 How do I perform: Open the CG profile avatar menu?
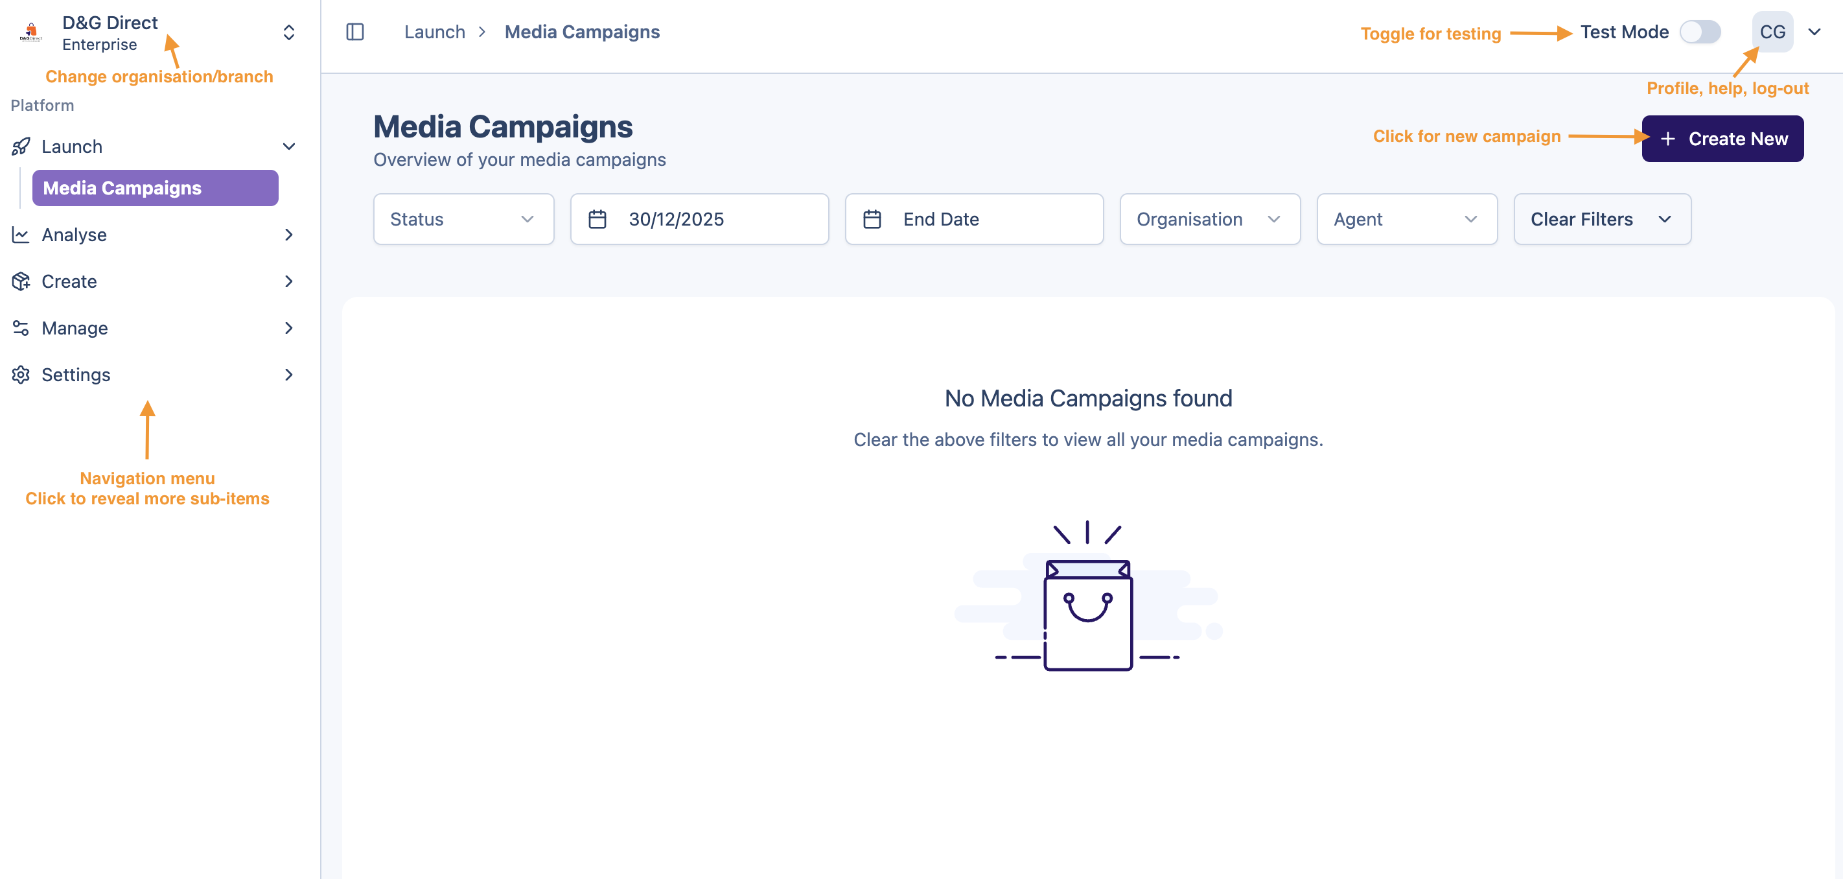click(1772, 32)
